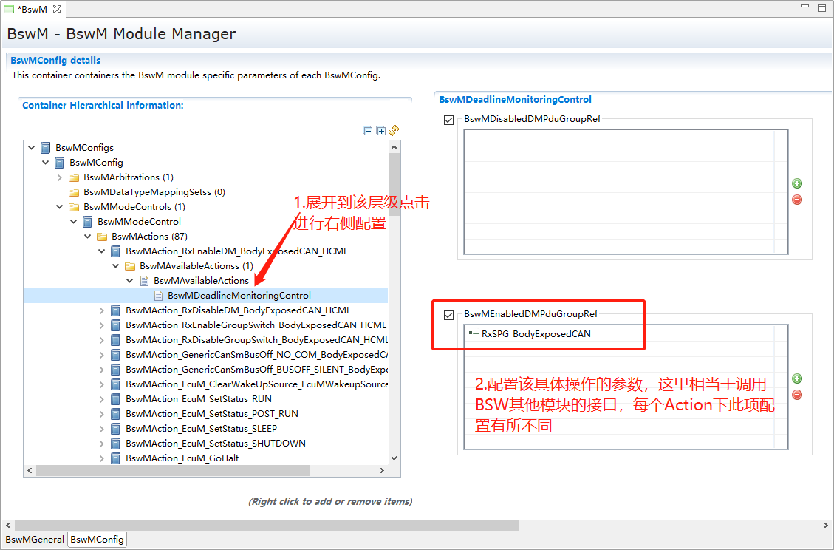Add item to BswMDisabledDMPduGroupRef list
Image resolution: width=834 pixels, height=550 pixels.
pos(797,183)
